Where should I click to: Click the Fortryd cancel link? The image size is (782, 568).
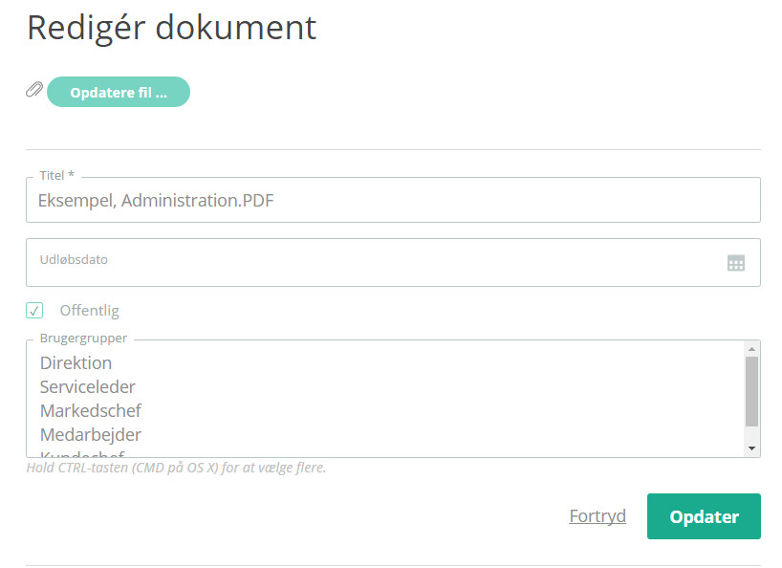tap(597, 516)
